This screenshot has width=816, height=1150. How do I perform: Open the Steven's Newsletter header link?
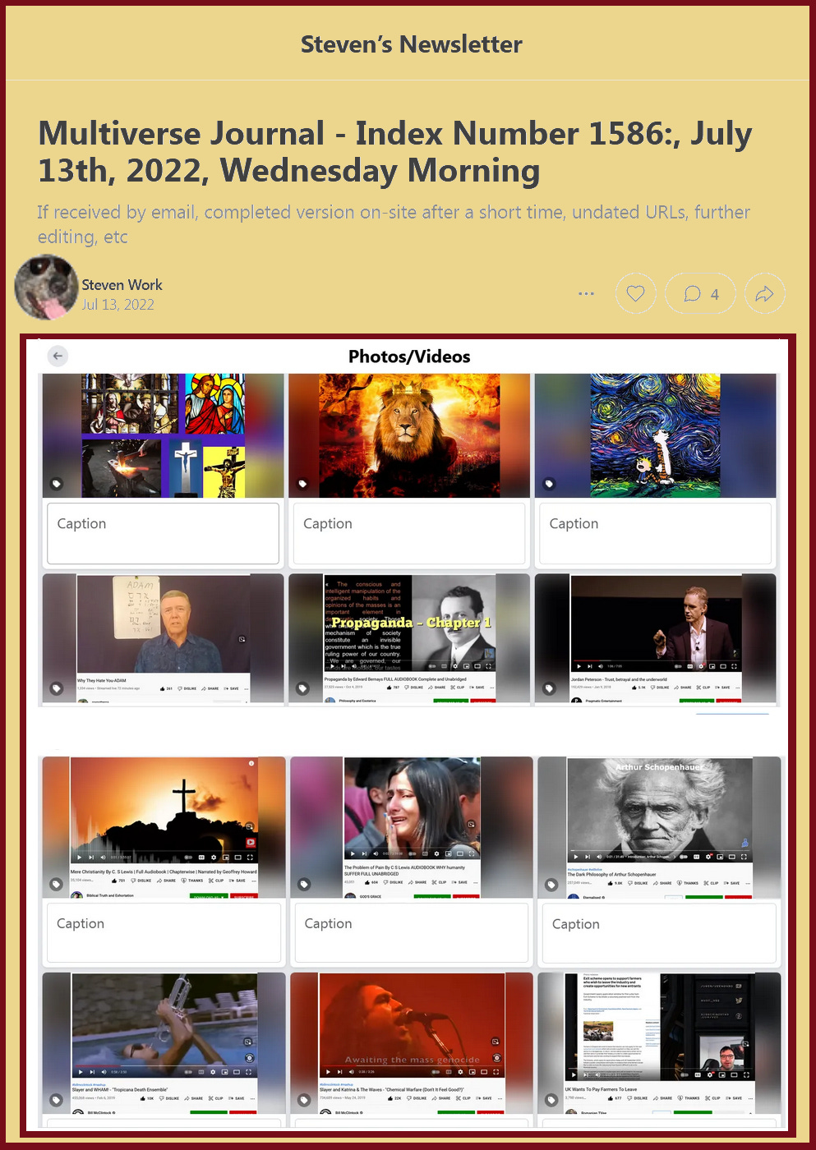(411, 44)
